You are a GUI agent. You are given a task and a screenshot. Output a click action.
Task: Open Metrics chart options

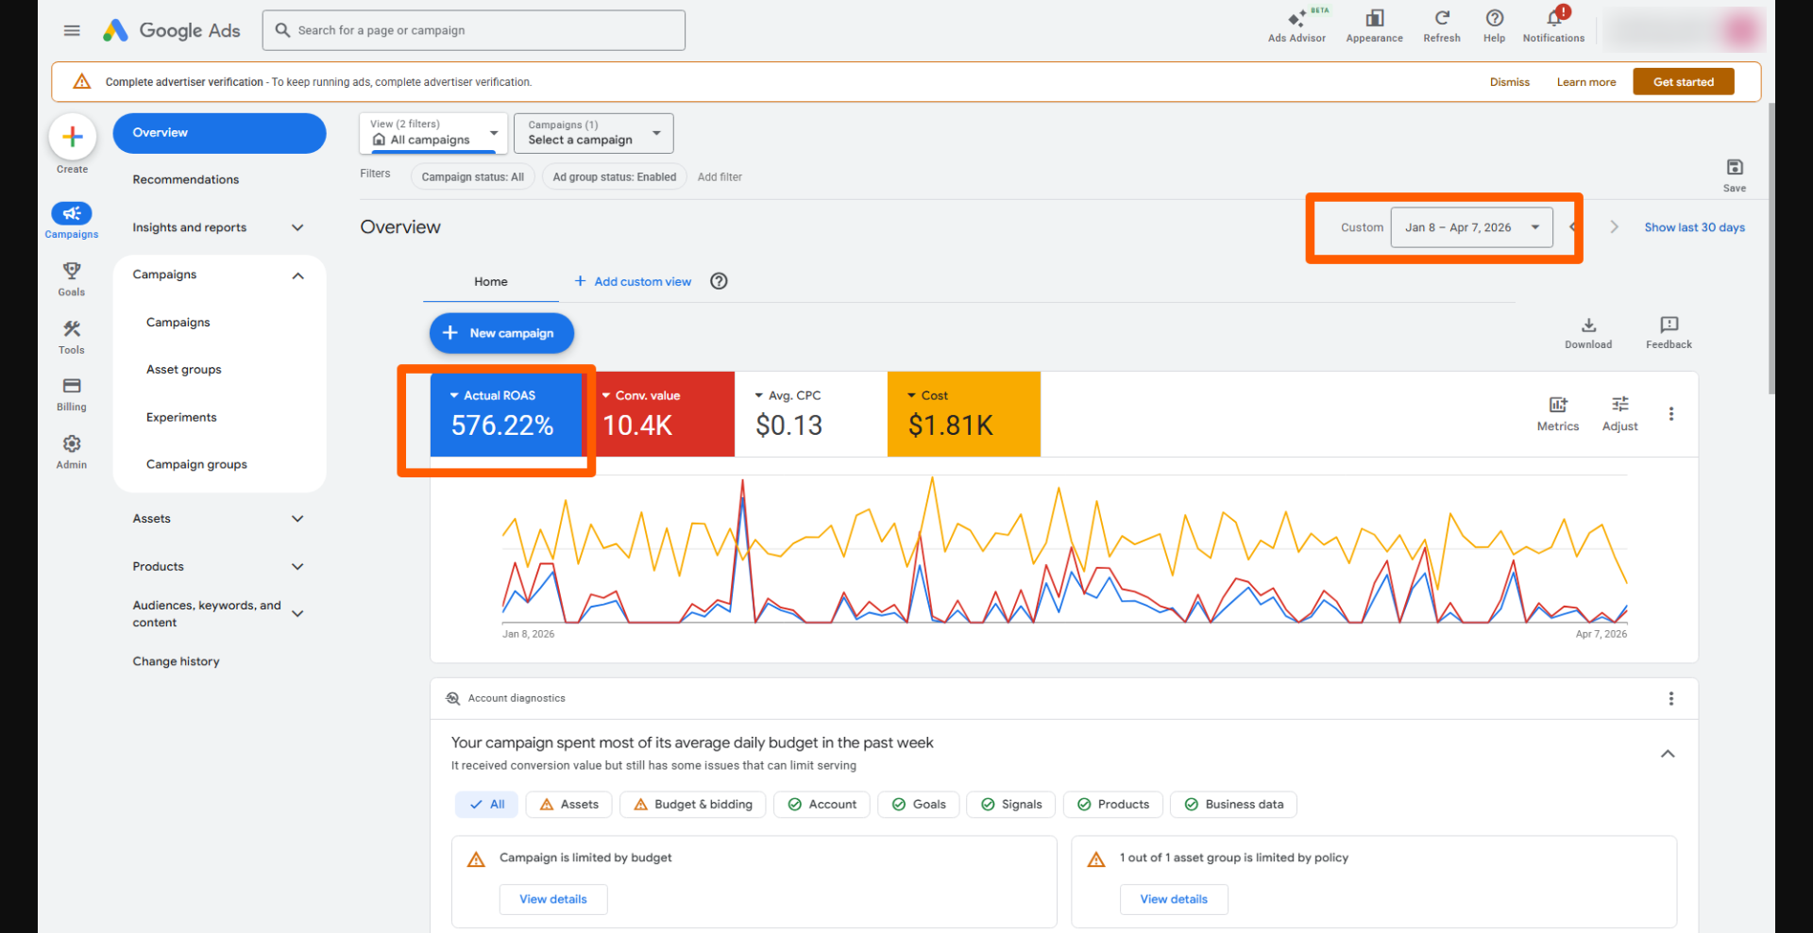click(x=1558, y=413)
